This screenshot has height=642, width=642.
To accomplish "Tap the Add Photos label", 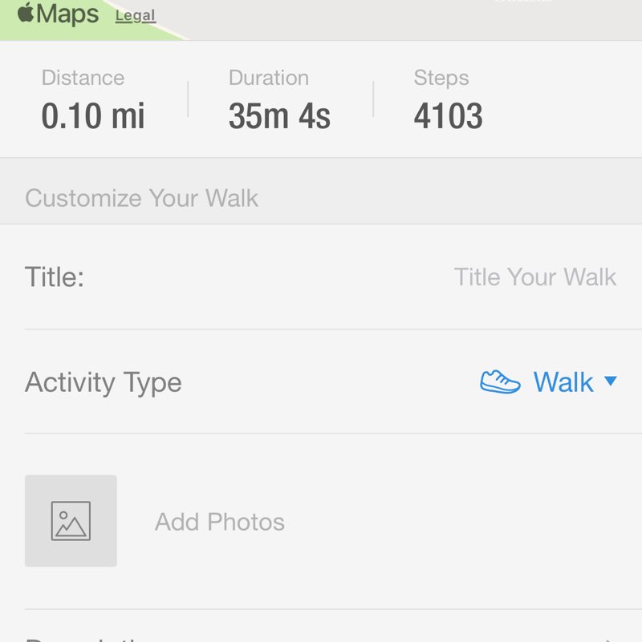I will 219,522.
